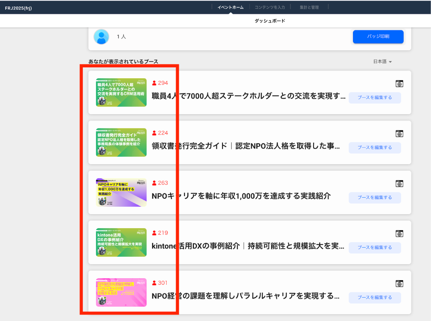431x321 pixels.
Task: Click ブースを編集する for the 職員4人で7000人超 booth
Action: point(374,98)
